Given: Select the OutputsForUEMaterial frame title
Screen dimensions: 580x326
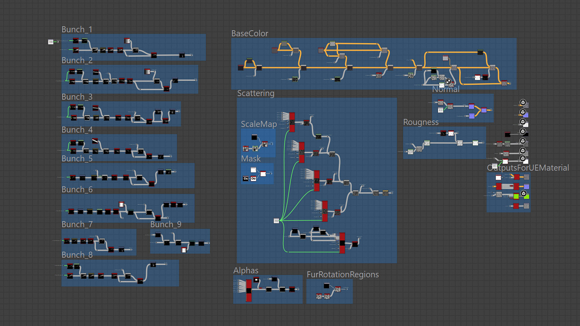Looking at the screenshot, I should click(x=528, y=168).
